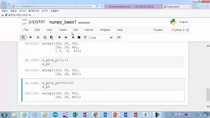The image size is (210, 118).
Task: Open the Insert menu in Jupyter
Action: pos(63,30)
